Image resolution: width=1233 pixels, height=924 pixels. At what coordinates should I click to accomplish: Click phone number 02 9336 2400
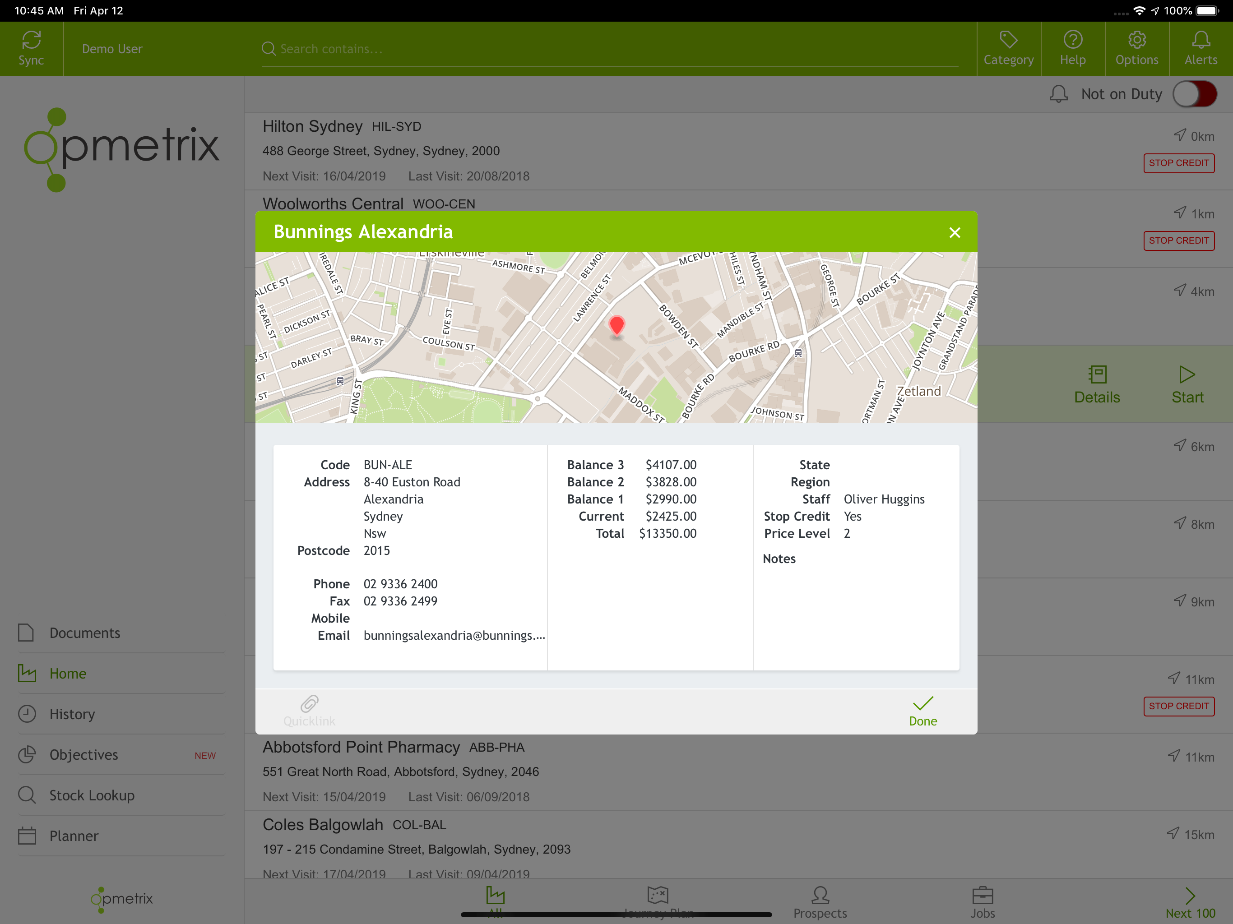(x=400, y=584)
